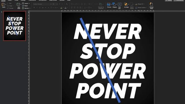The image size is (185, 104).
Task: Click the word NEVER on the slide
Action: [108, 31]
